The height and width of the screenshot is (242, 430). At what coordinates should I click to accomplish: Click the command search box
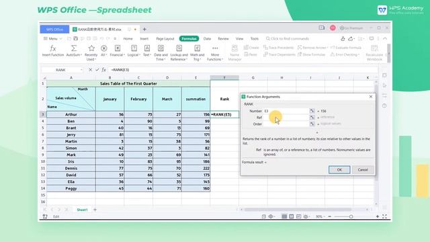click(x=288, y=39)
